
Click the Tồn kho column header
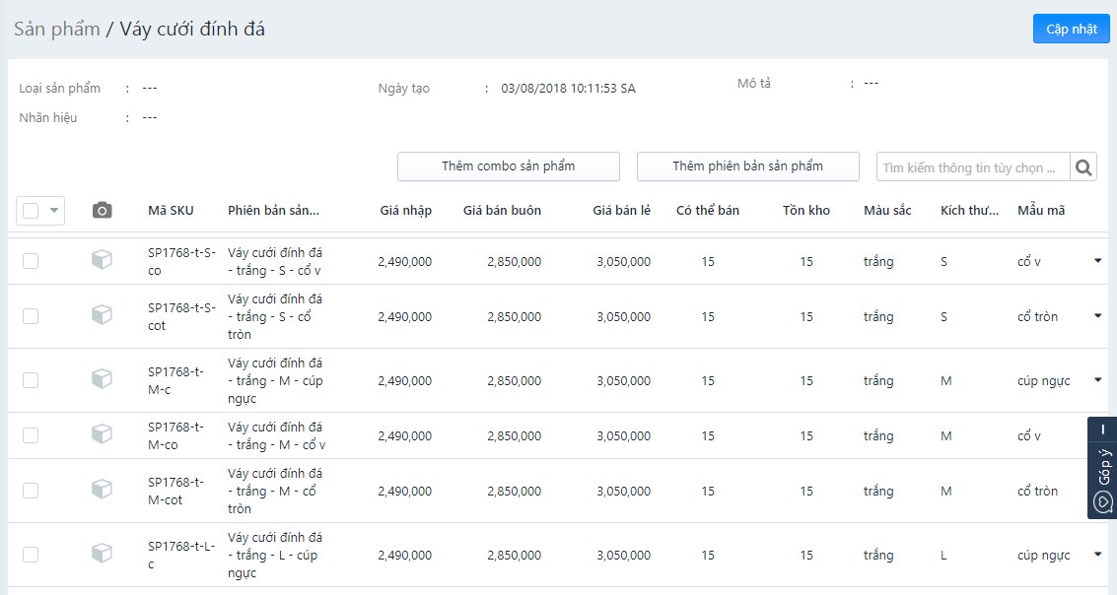(805, 210)
